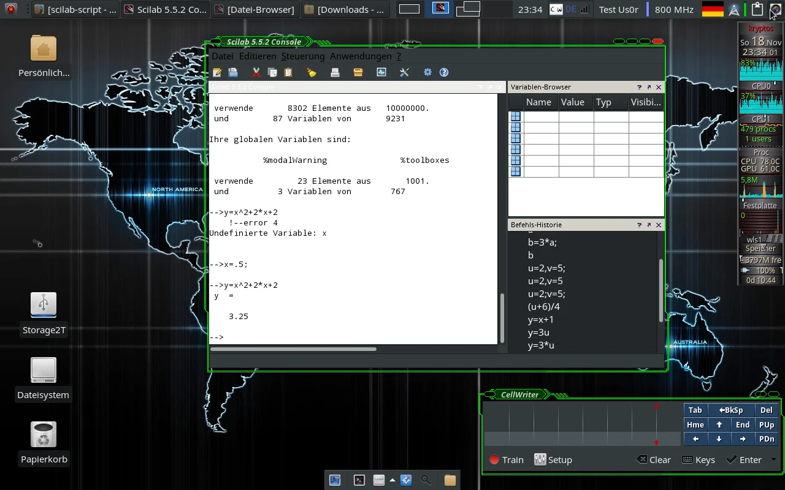Clear the console with the broom icon
Image resolution: width=785 pixels, height=490 pixels.
(x=312, y=72)
